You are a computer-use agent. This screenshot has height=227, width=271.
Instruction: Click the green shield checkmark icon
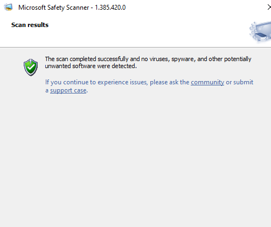[31, 68]
